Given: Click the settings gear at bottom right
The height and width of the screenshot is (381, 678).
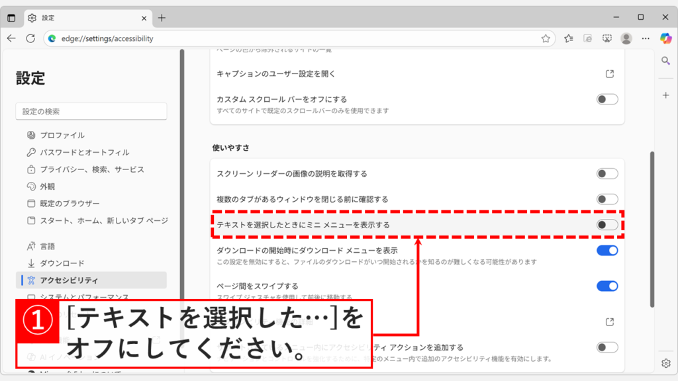Looking at the screenshot, I should (665, 363).
